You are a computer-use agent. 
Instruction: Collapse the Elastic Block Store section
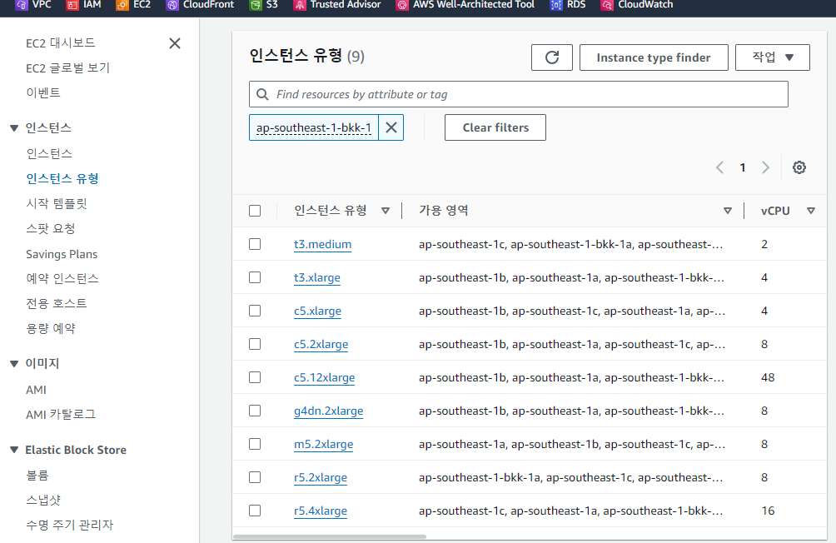point(14,450)
